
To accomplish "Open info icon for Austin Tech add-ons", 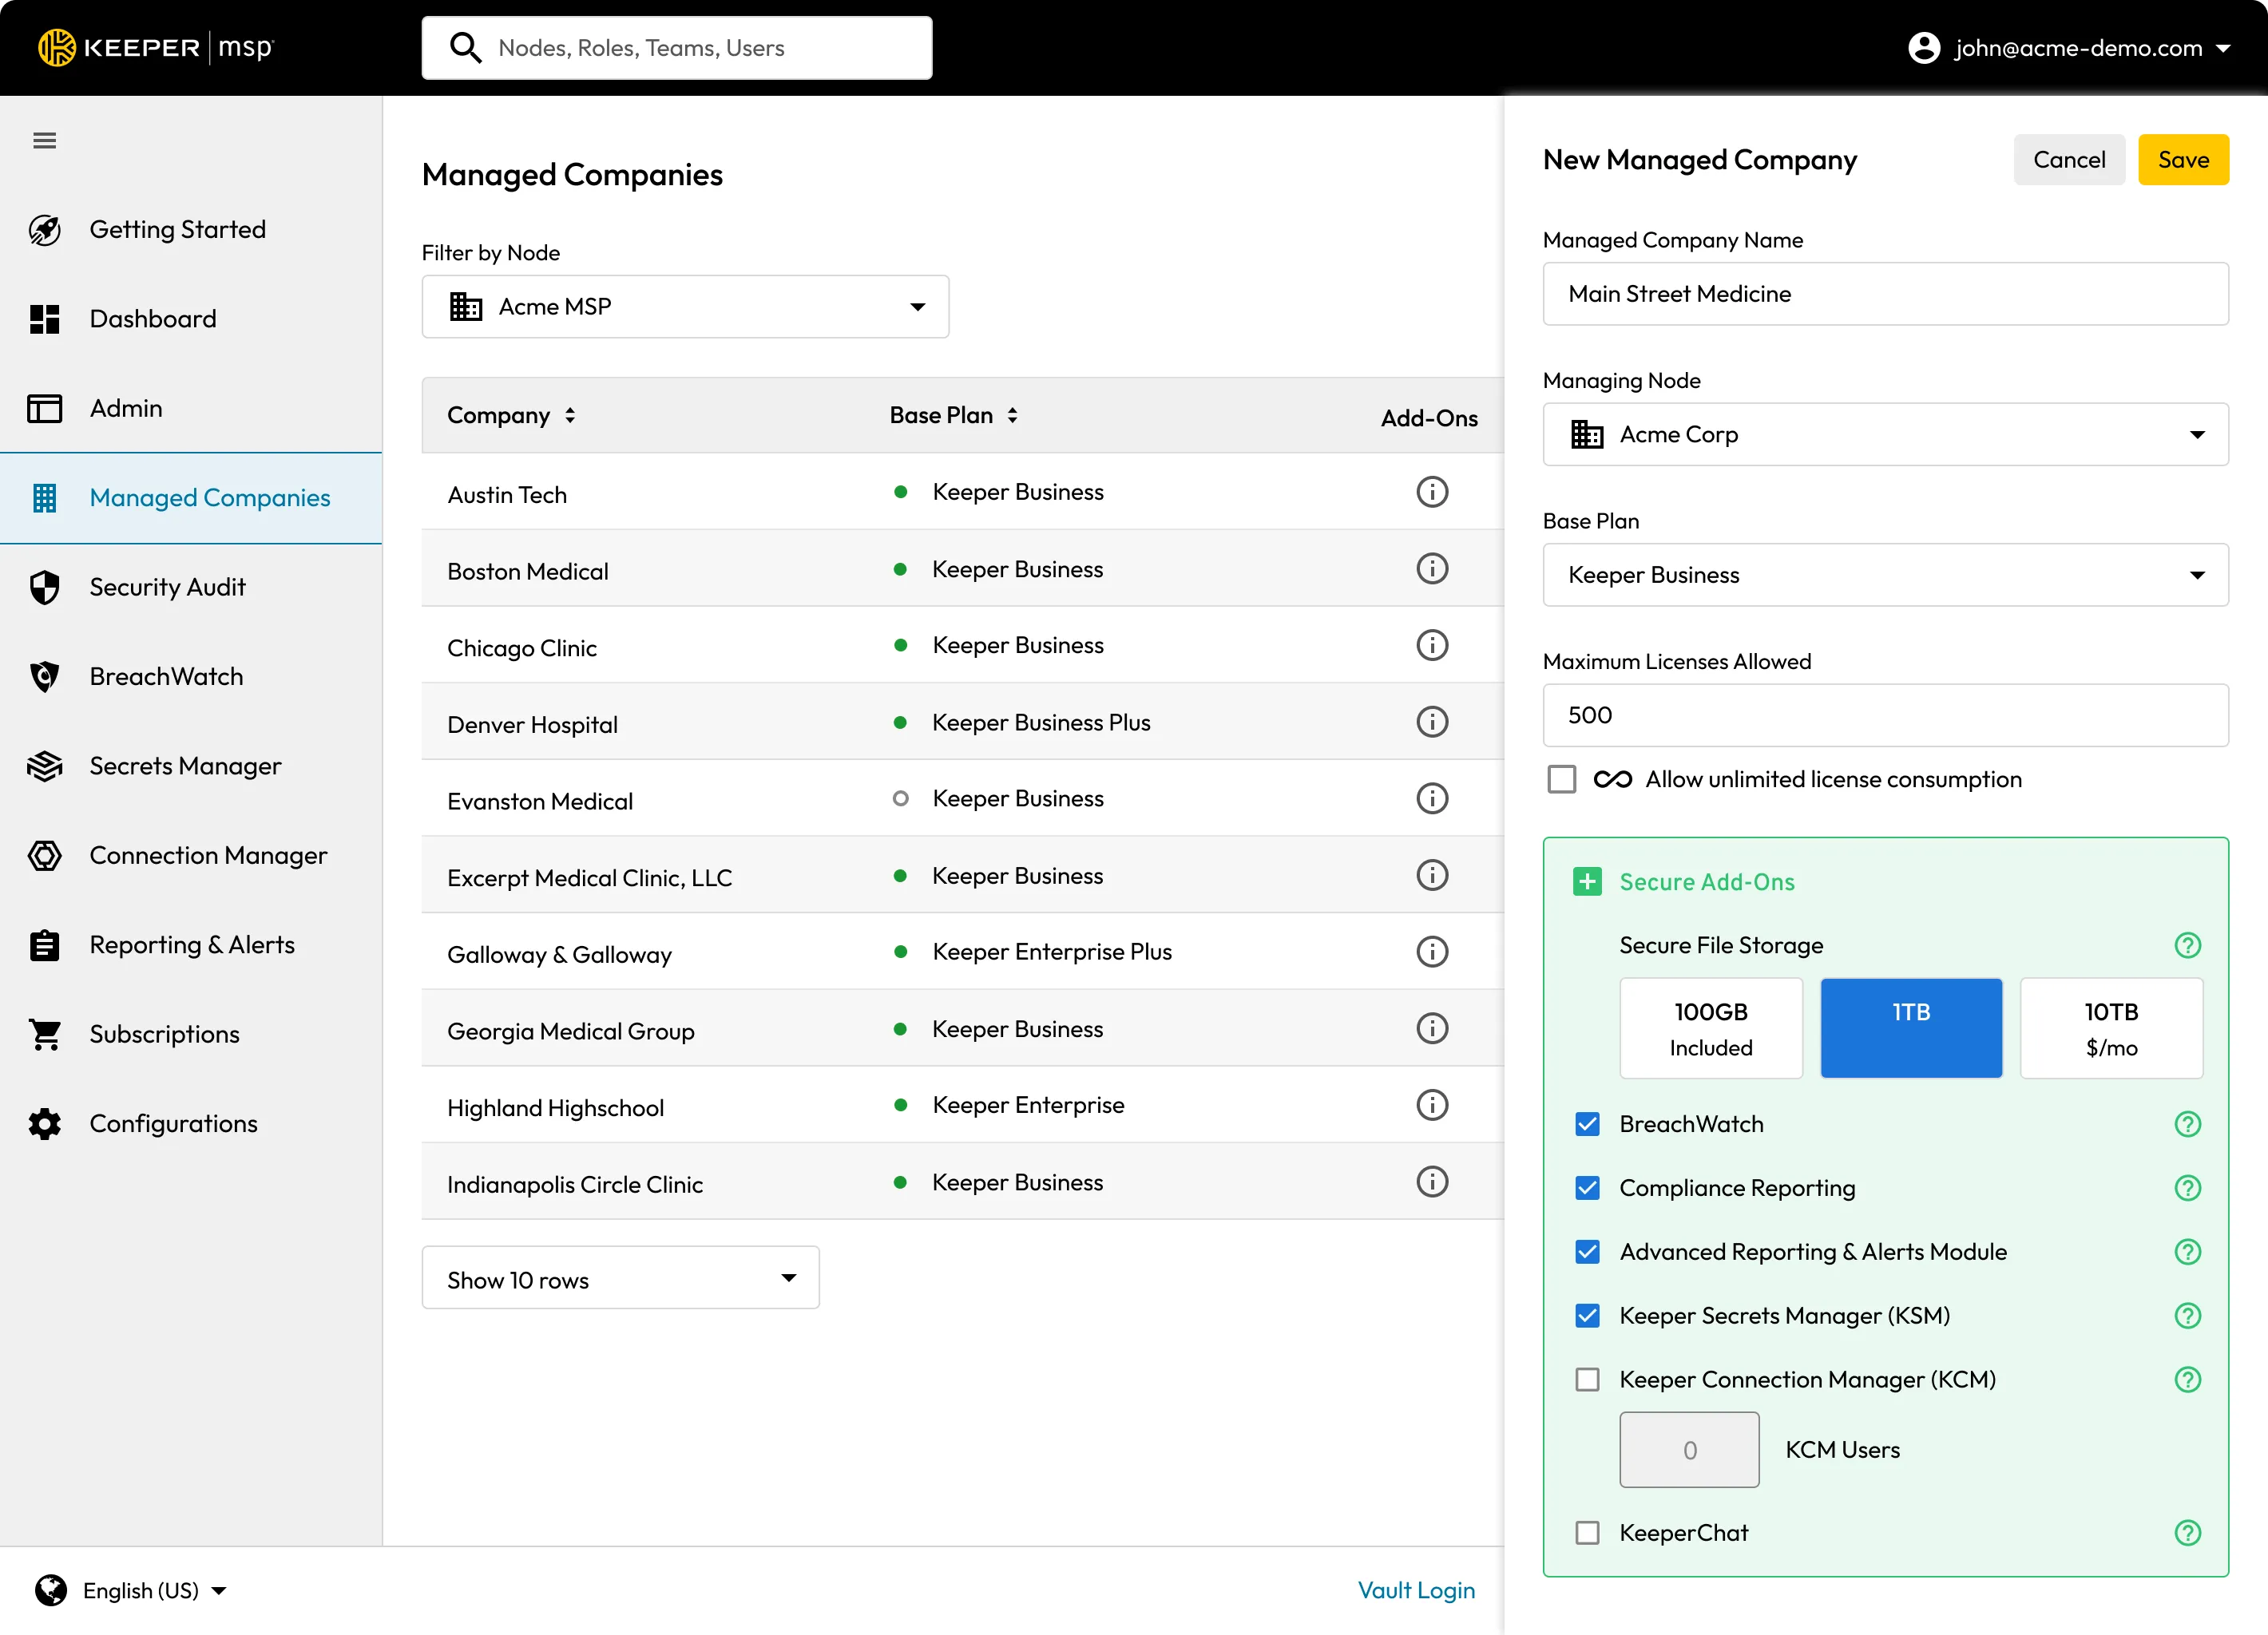I will click(x=1432, y=492).
